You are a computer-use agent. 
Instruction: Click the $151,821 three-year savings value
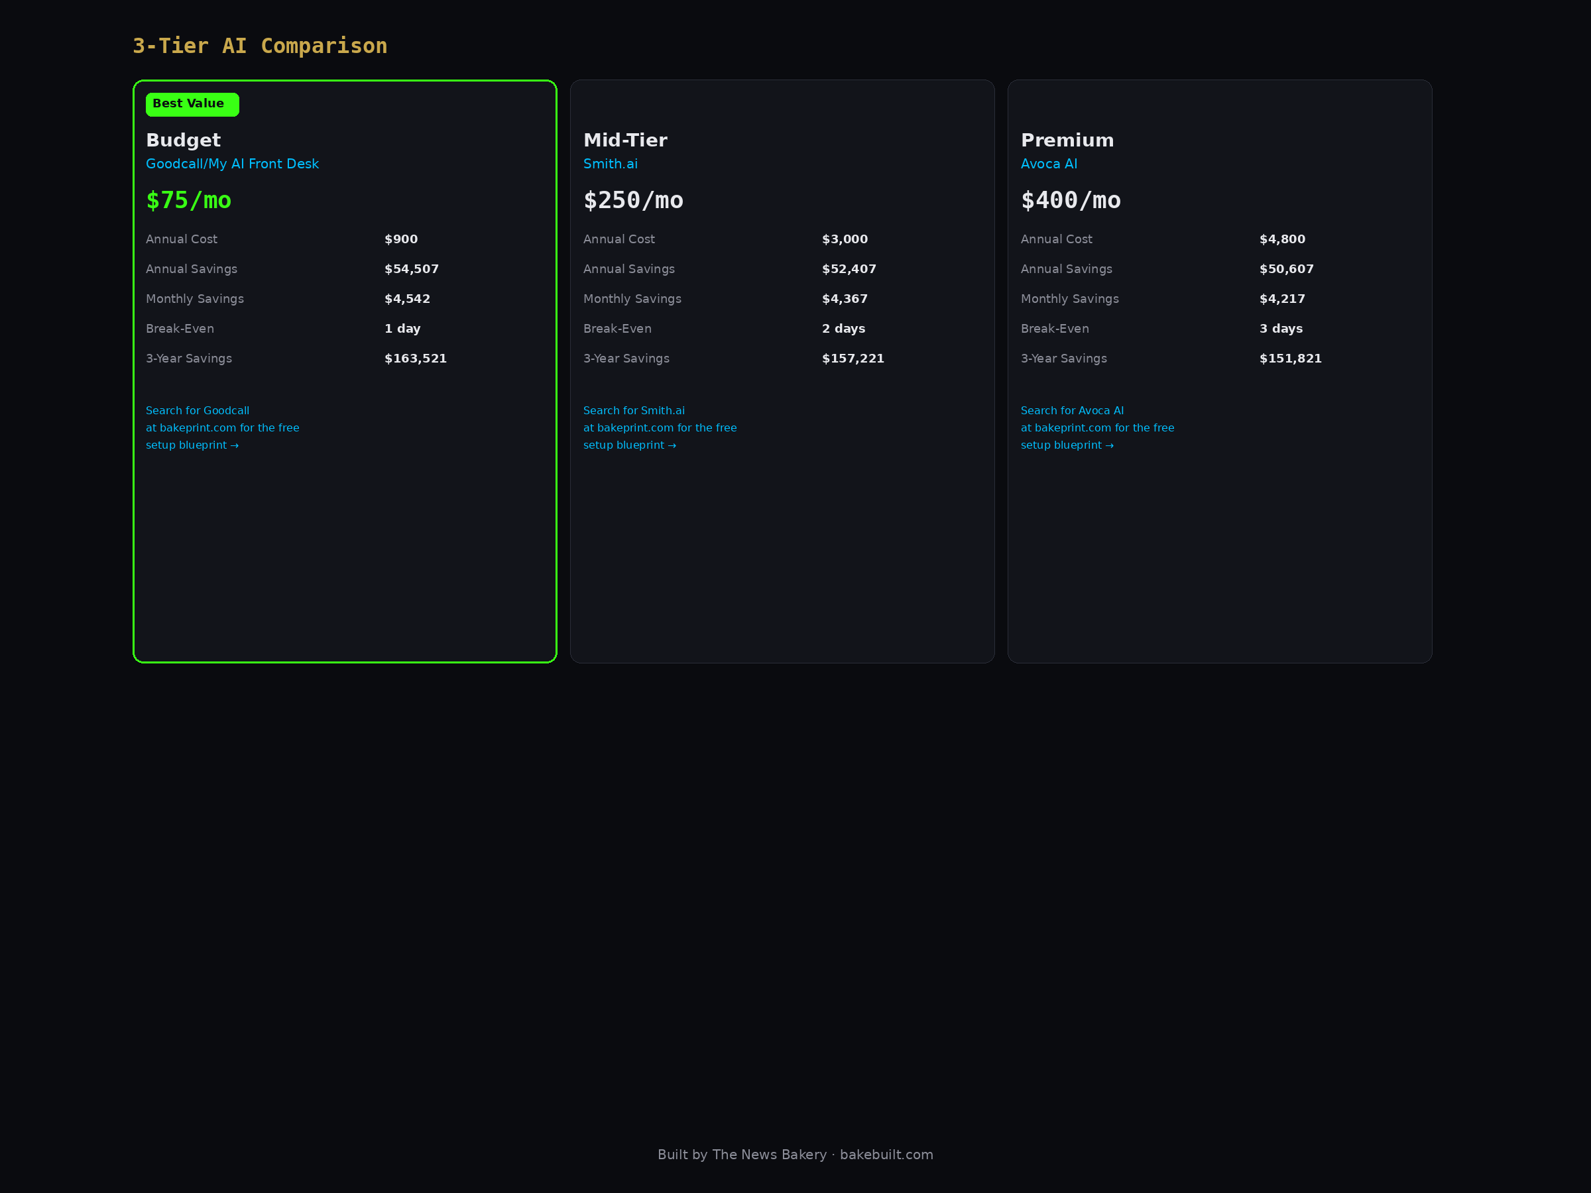1290,359
